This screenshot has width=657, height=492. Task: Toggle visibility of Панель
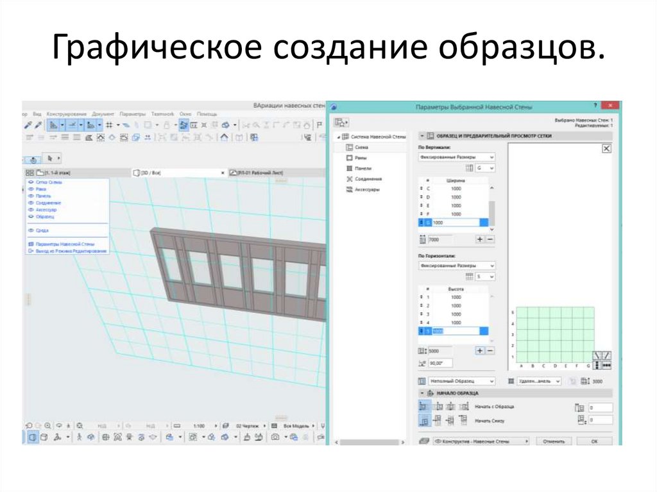click(x=31, y=196)
